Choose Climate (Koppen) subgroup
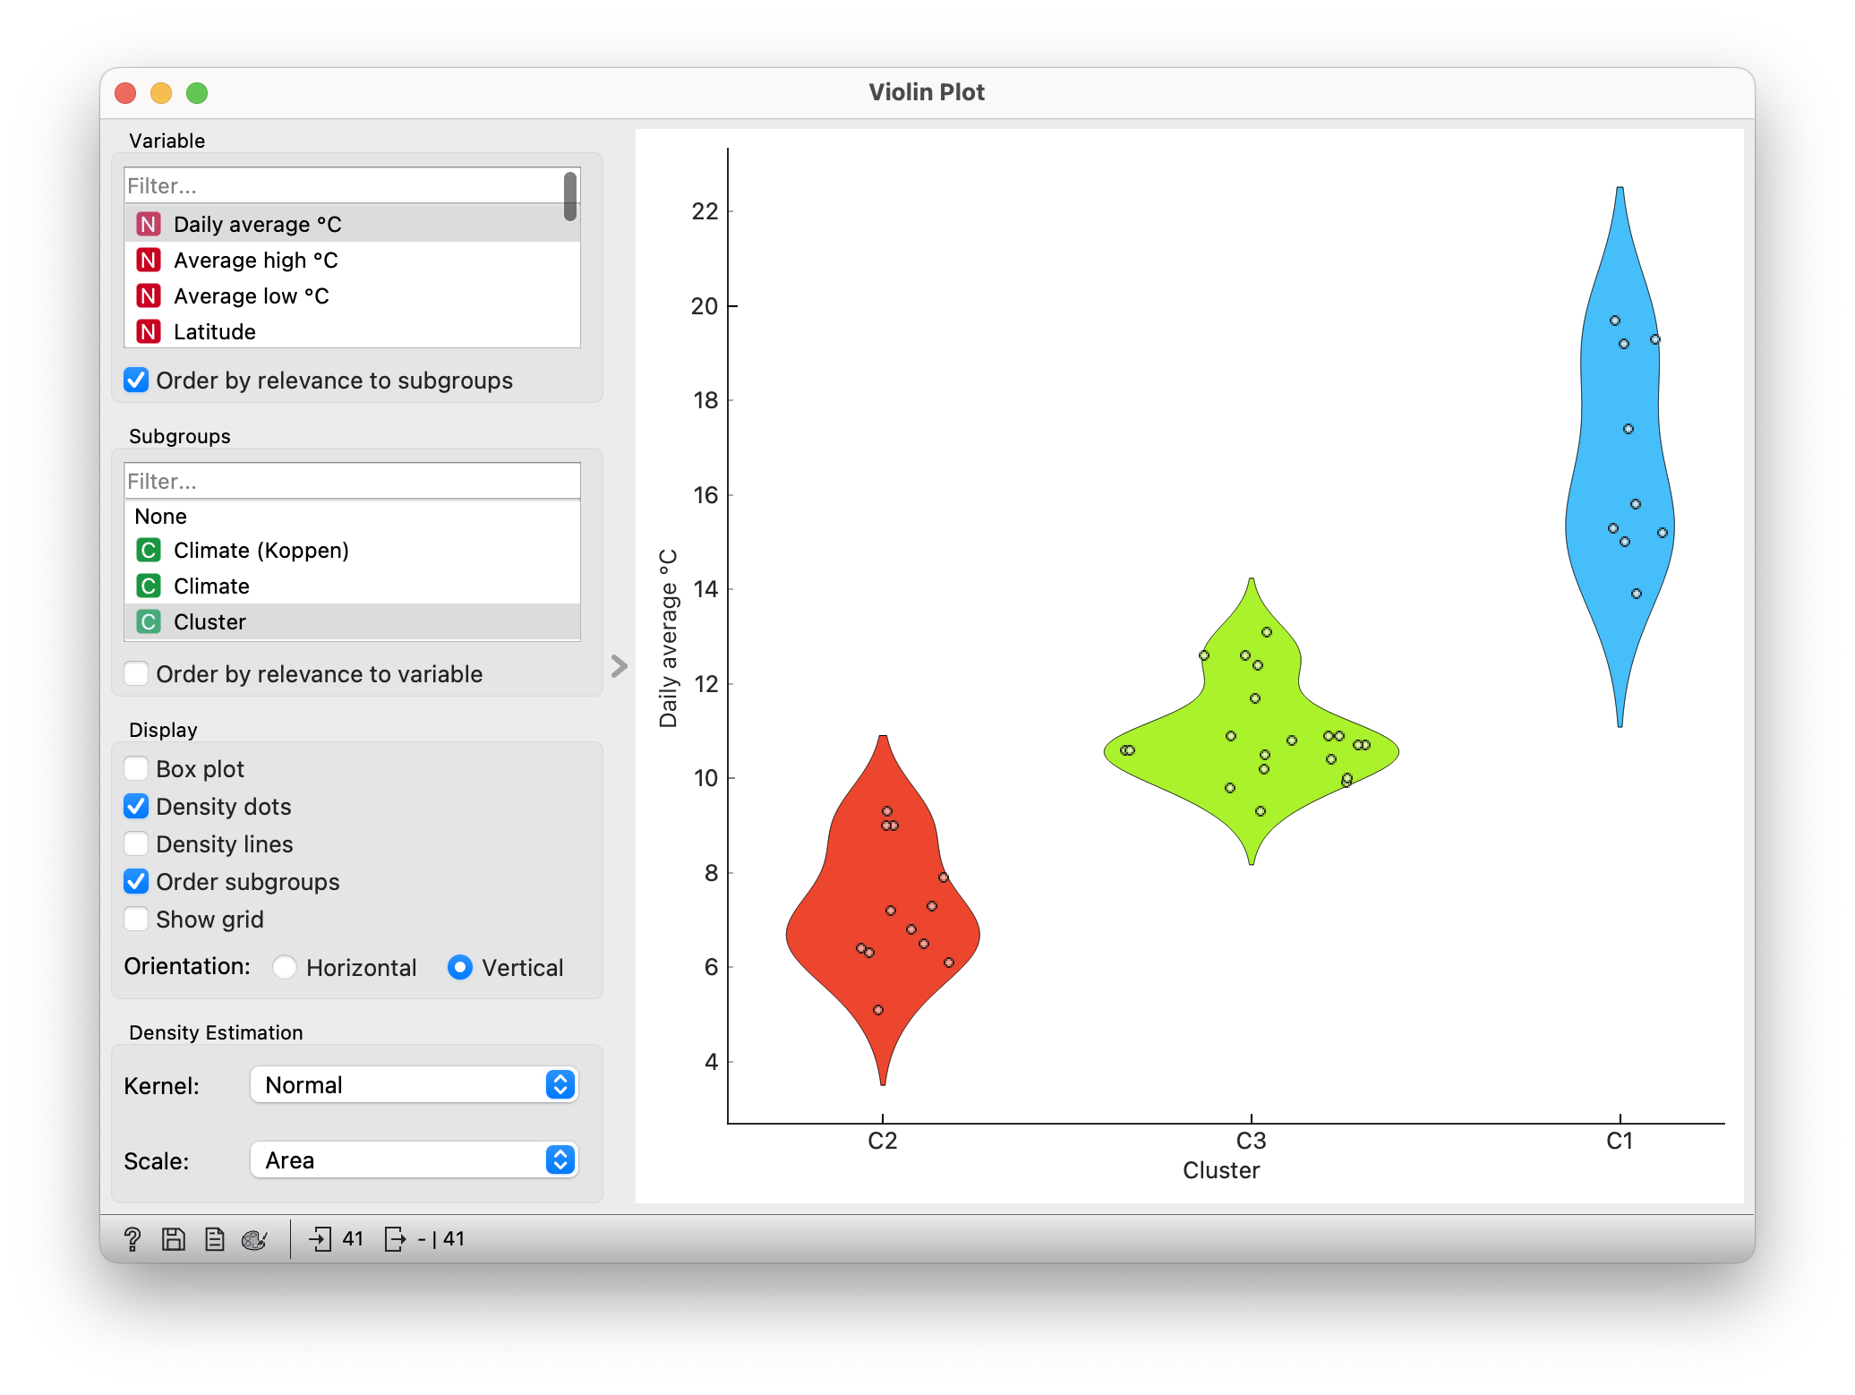The width and height of the screenshot is (1855, 1395). click(261, 551)
